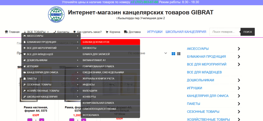Click the pencil icon of ШКОЛЬНАЯ КАНЦЕЛЯРИЯ menu
The image size is (263, 121).
(24, 97)
